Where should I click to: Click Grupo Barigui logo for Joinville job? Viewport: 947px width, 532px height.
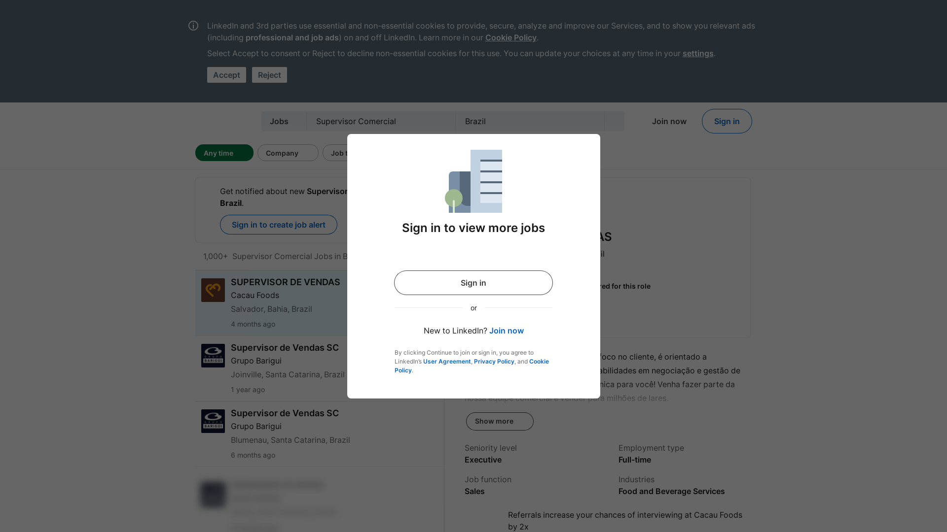213,356
